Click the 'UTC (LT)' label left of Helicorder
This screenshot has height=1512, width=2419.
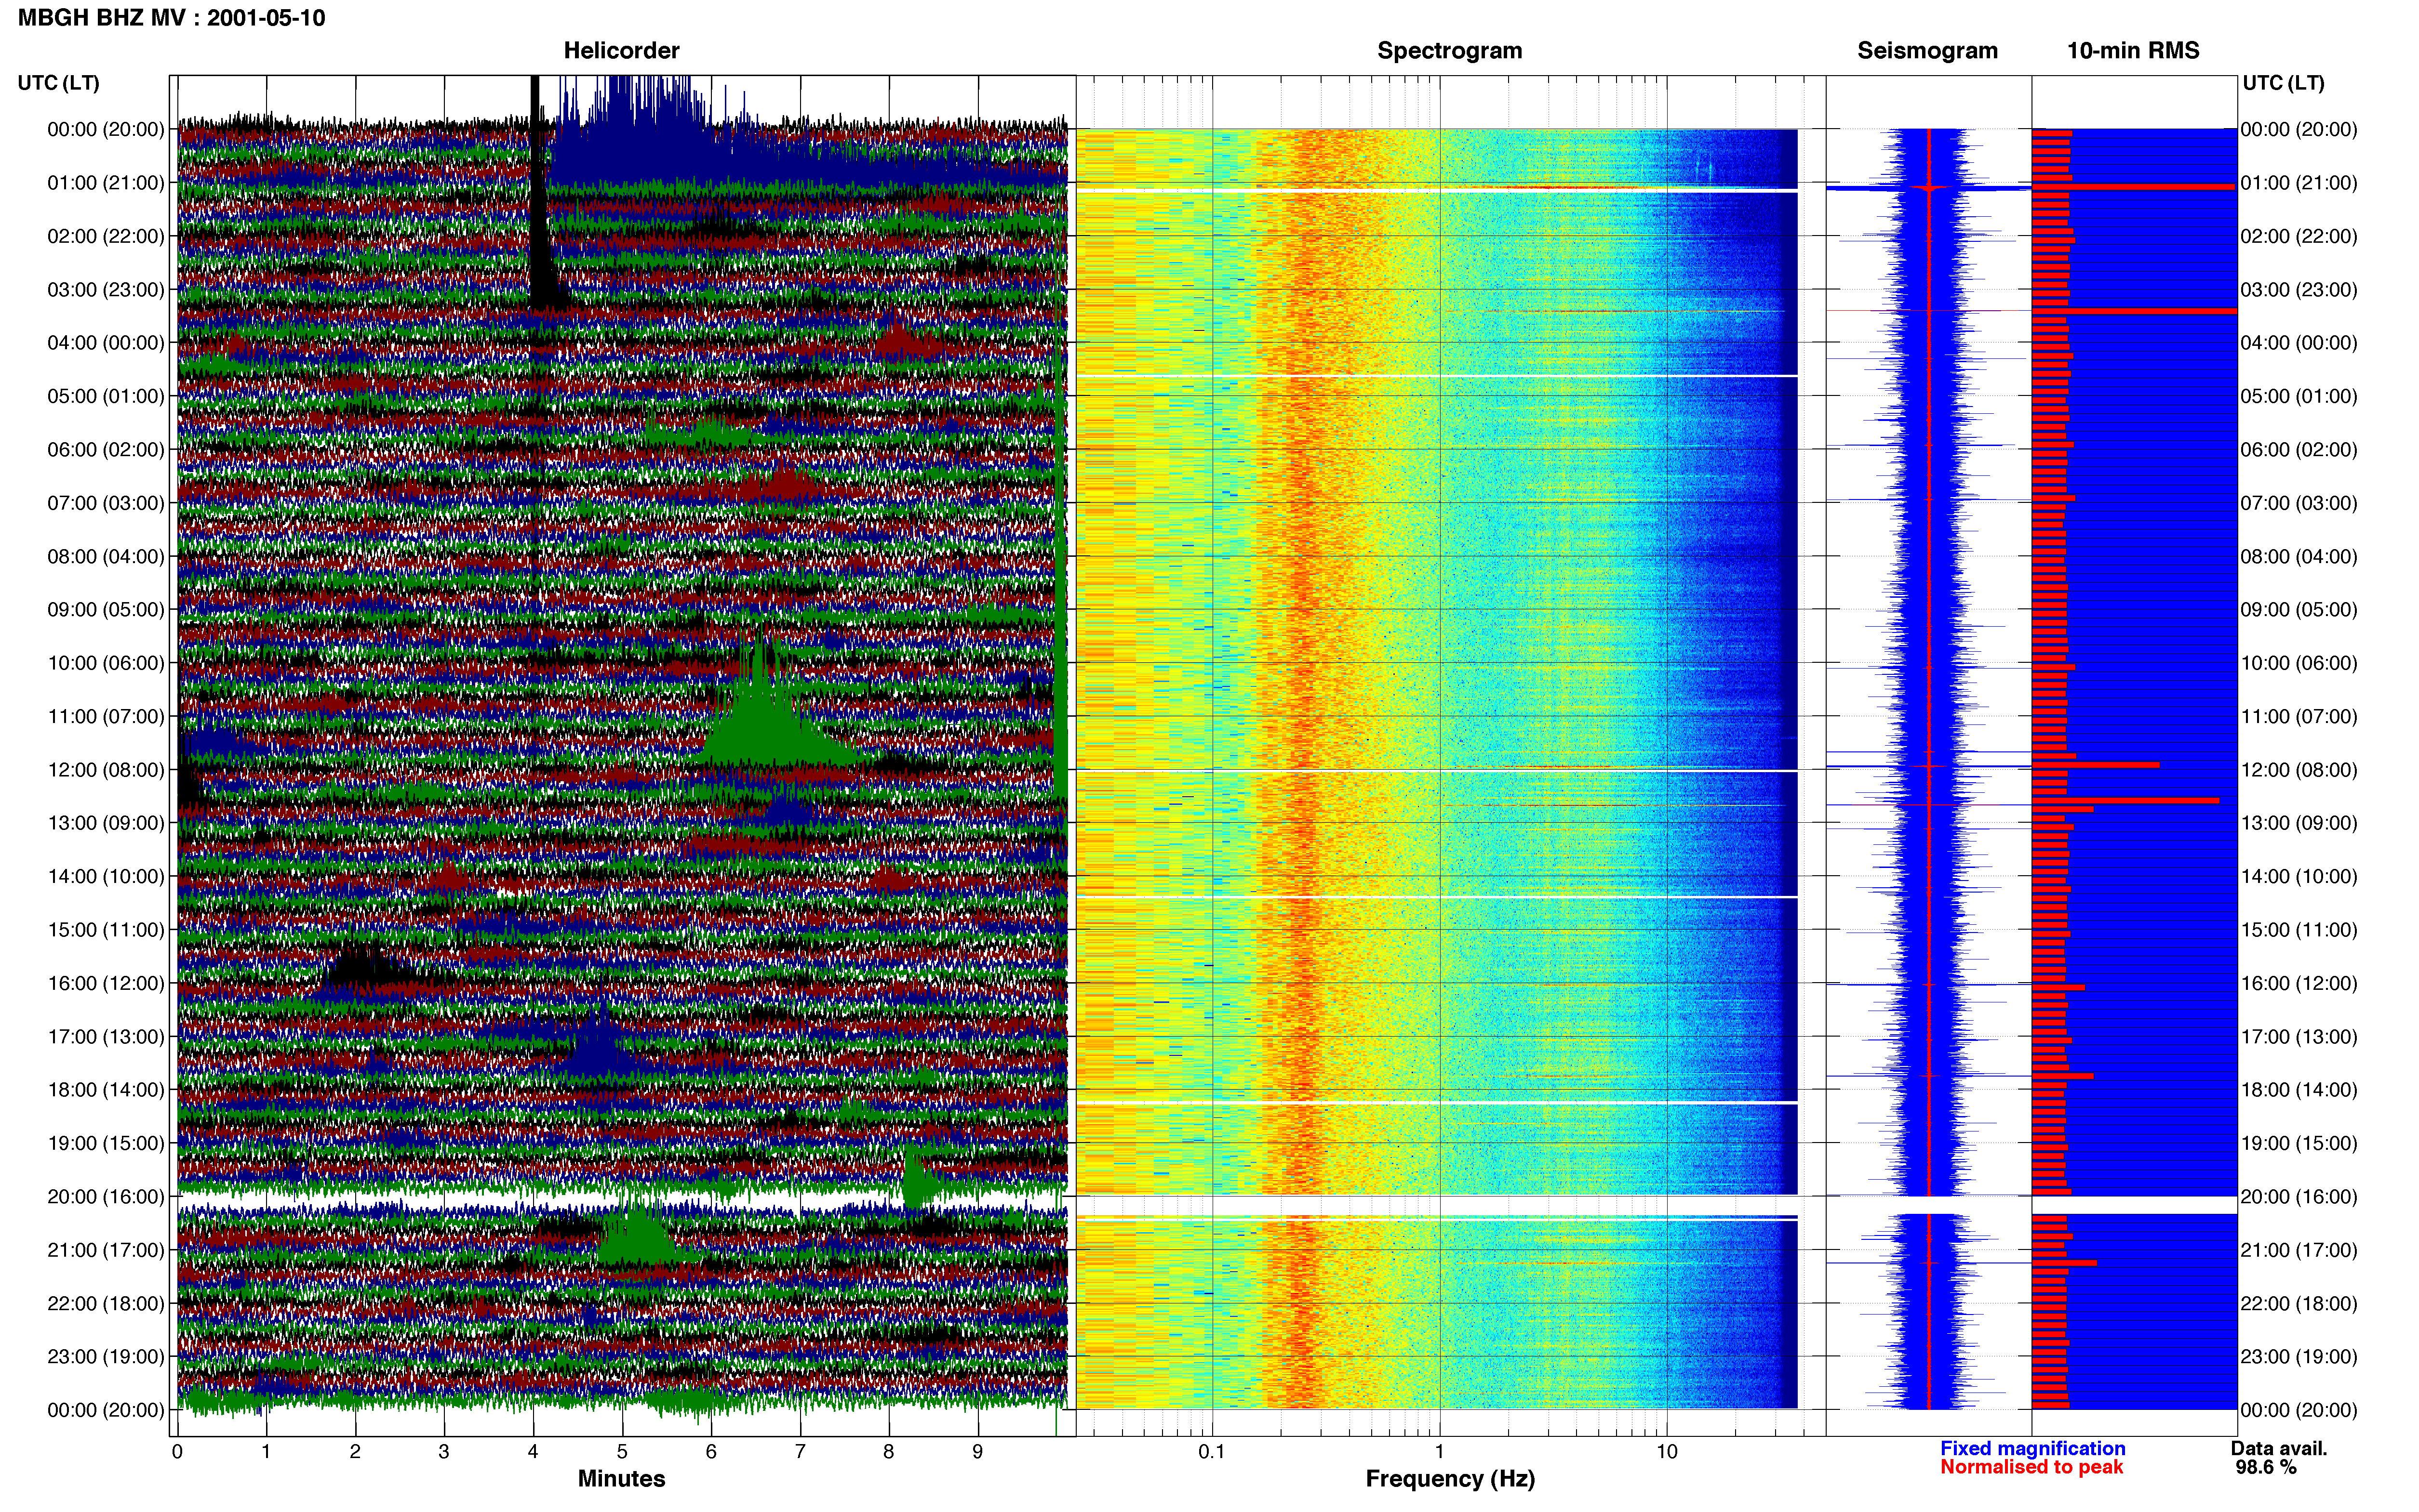pos(58,83)
